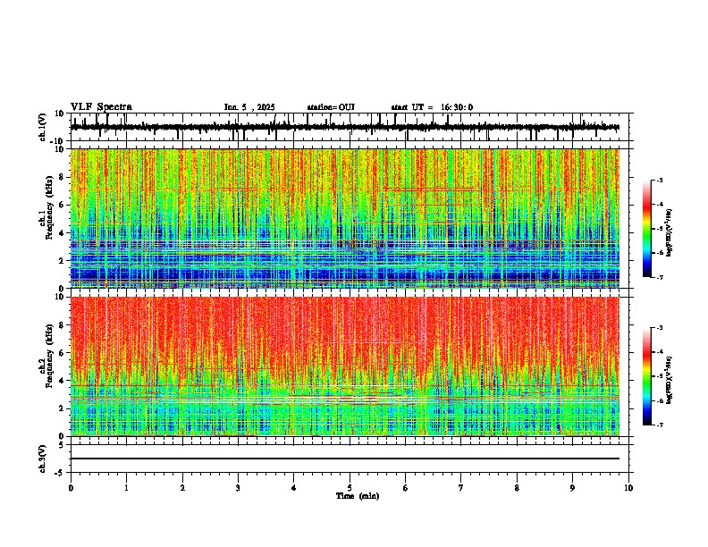Click the ch.1 spectrogram color bar

[647, 229]
